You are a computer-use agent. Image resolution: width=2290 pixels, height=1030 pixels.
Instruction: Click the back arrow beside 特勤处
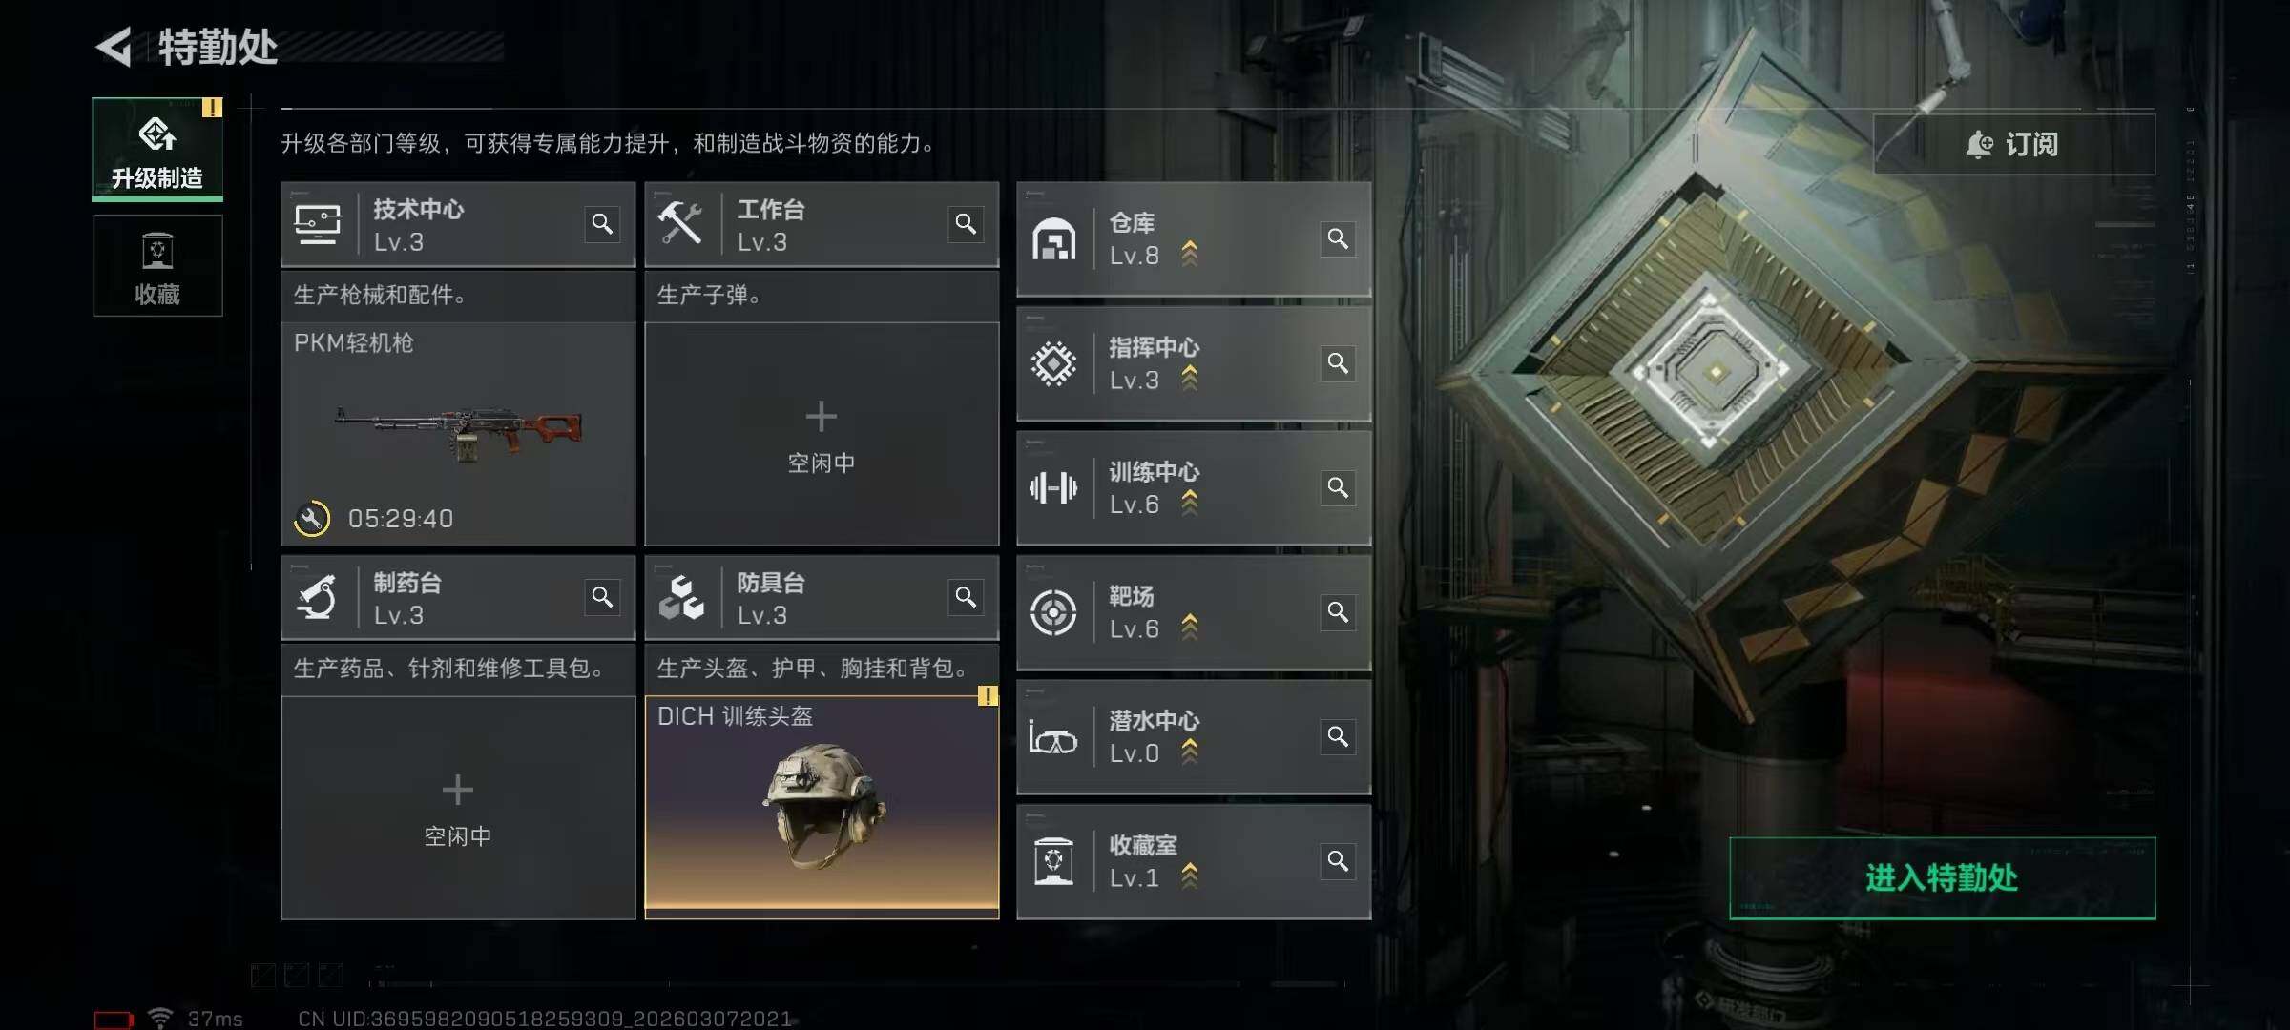114,47
